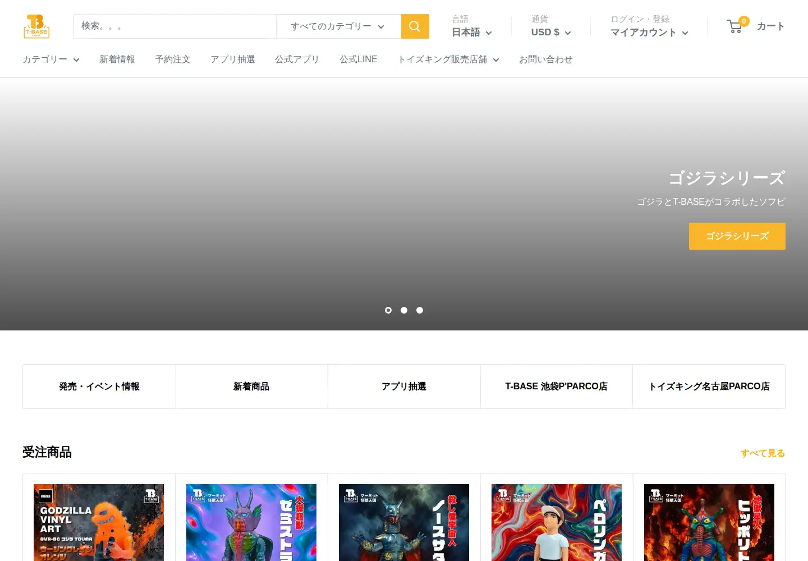This screenshot has height=561, width=808.
Task: Open the T-BASE logo home link
Action: tap(36, 26)
